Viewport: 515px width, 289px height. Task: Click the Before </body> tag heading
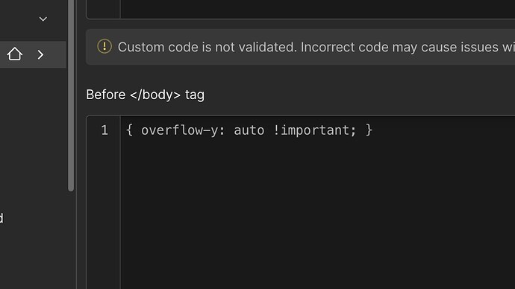point(146,95)
